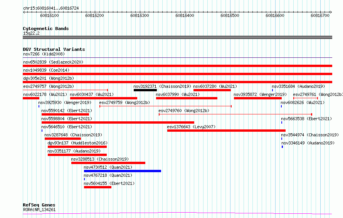Open dgv305e201 (Wong2012b) variant label

coord(49,78)
